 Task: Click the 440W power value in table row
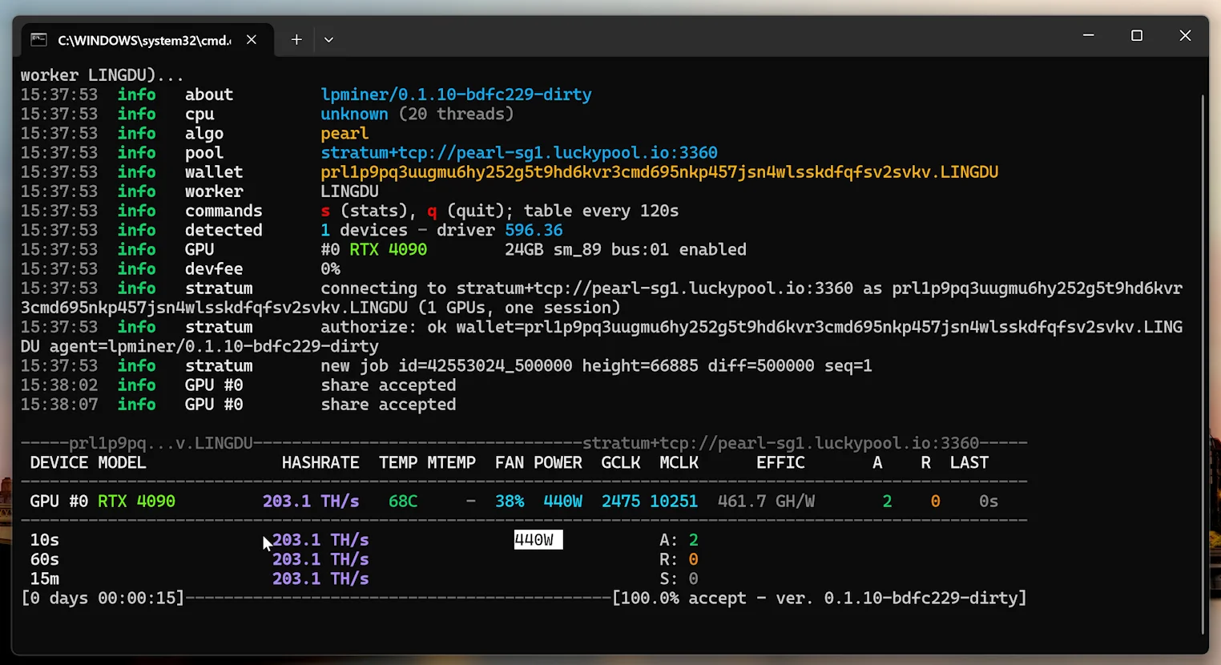(562, 502)
